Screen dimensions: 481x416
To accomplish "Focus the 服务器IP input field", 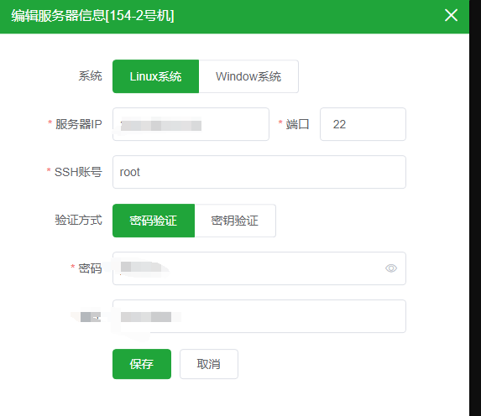I will coord(191,124).
